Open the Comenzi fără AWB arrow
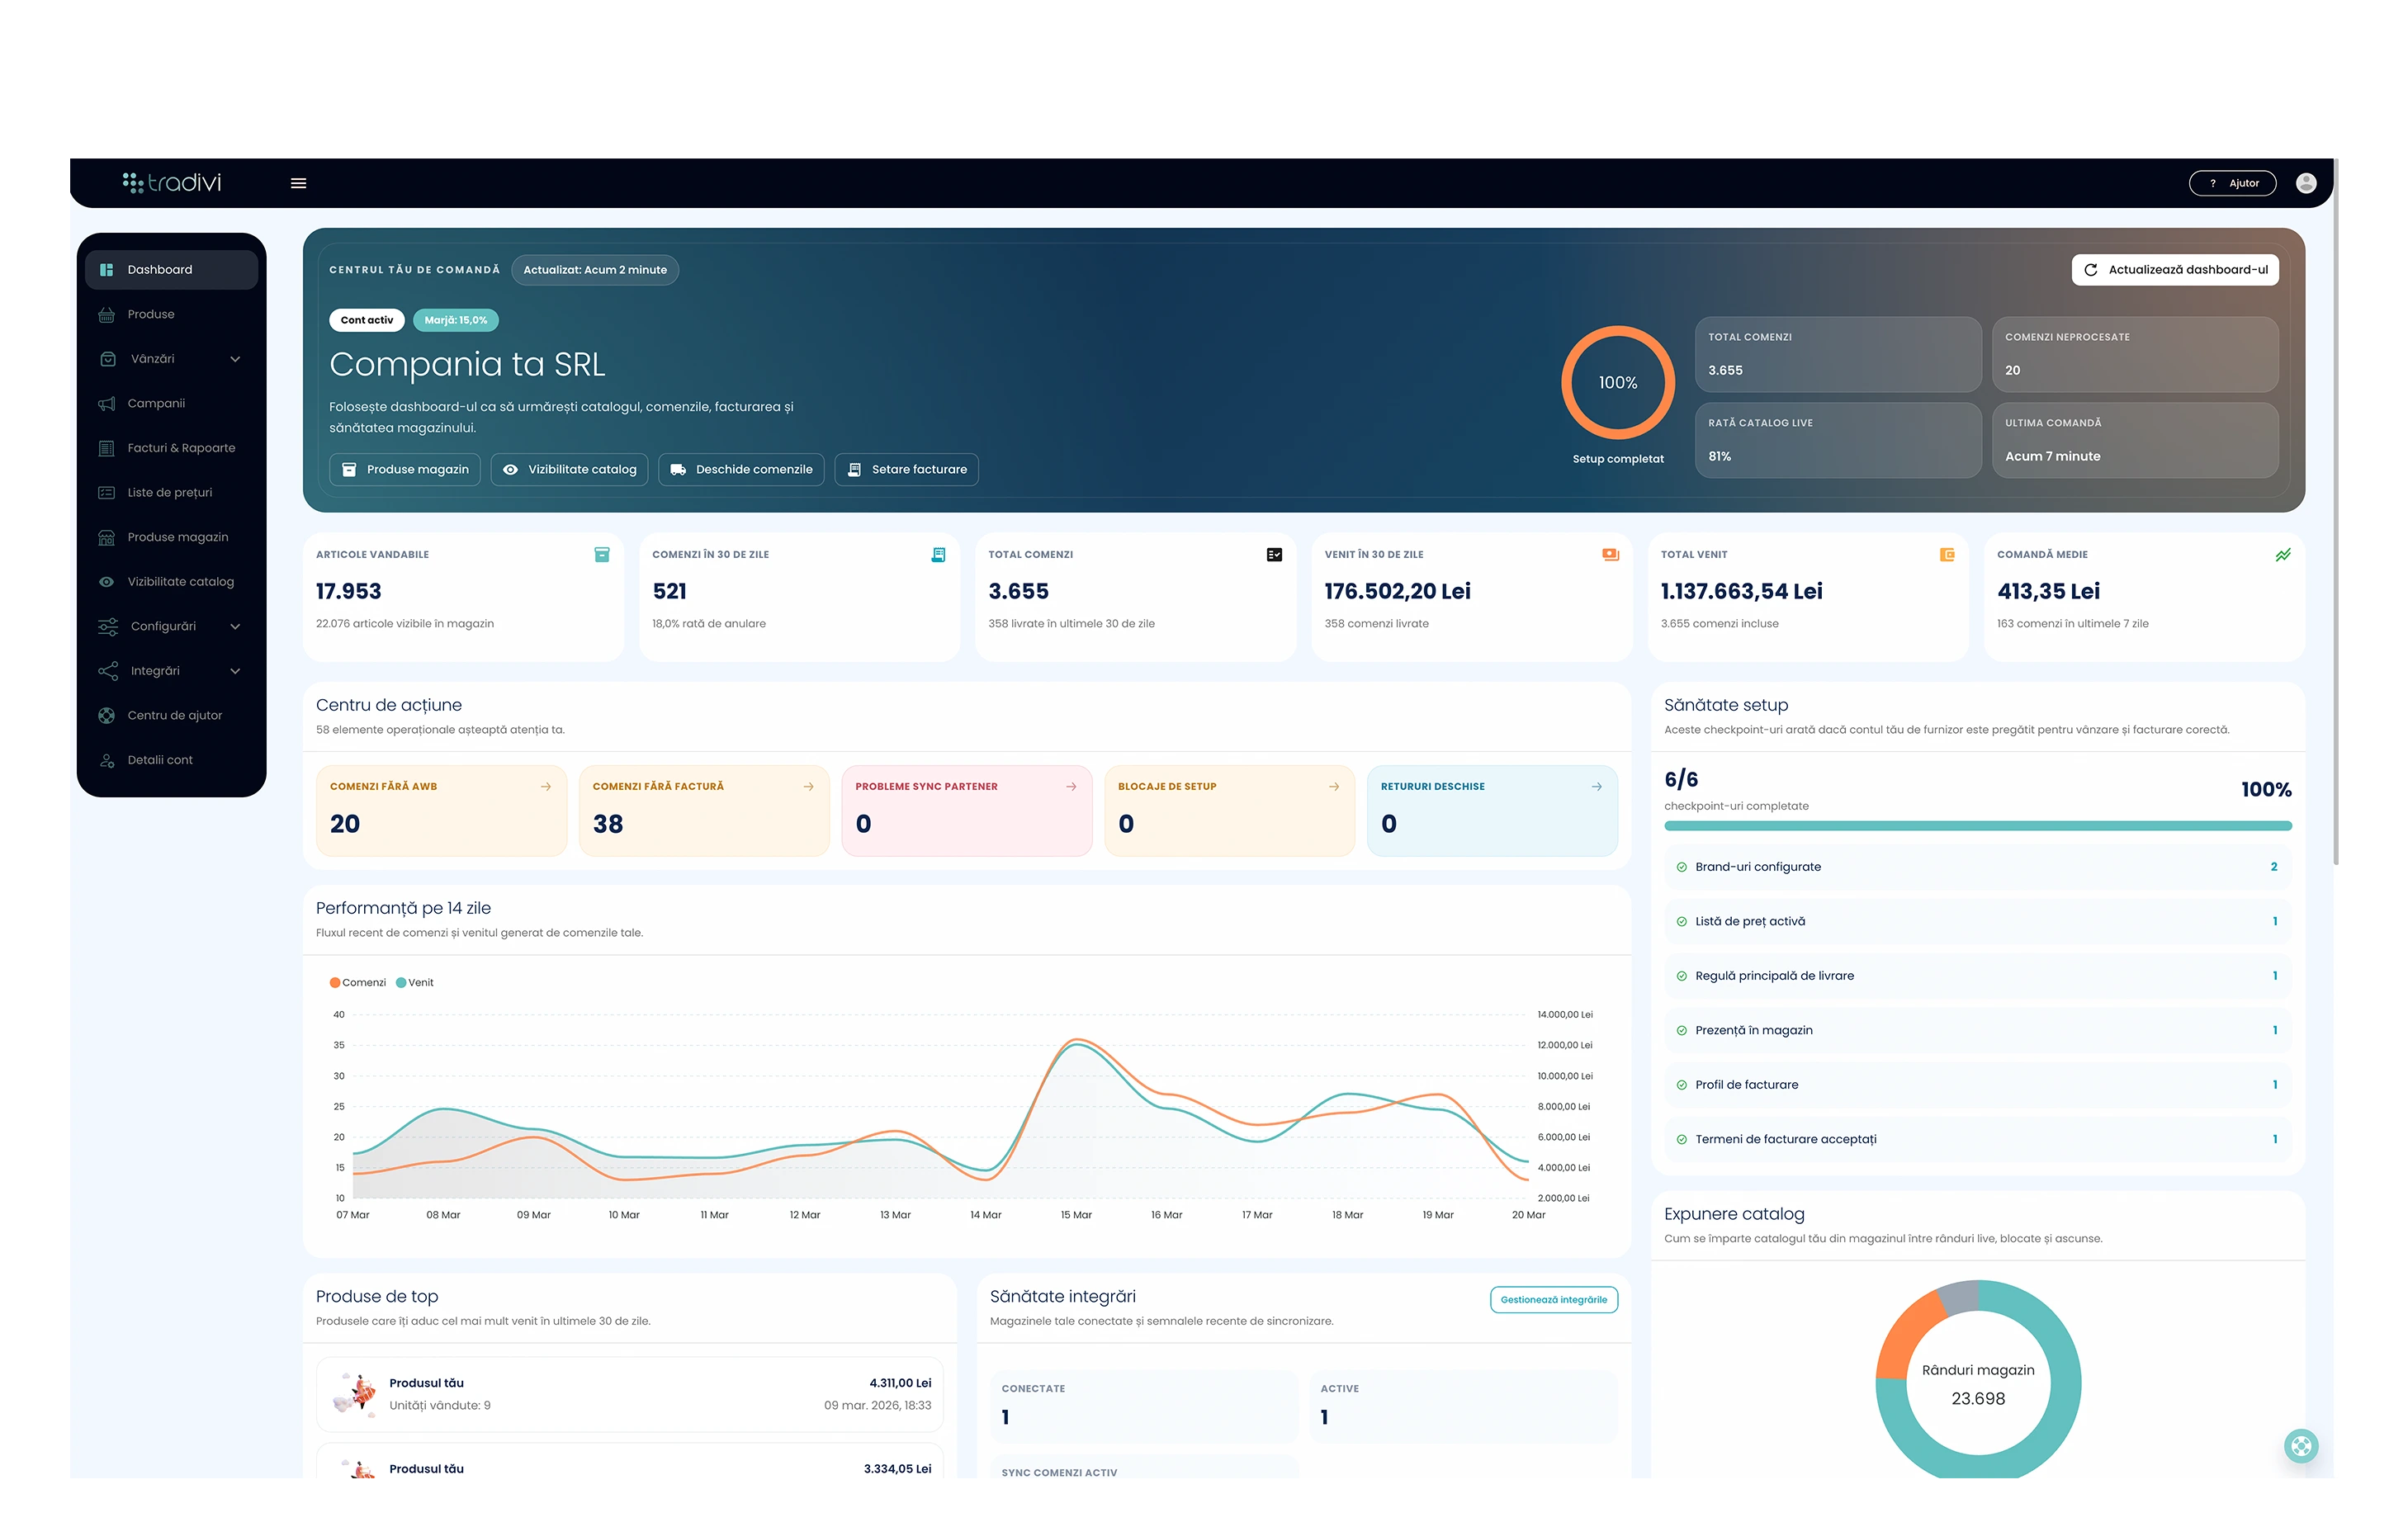2408x1527 pixels. coord(546,786)
